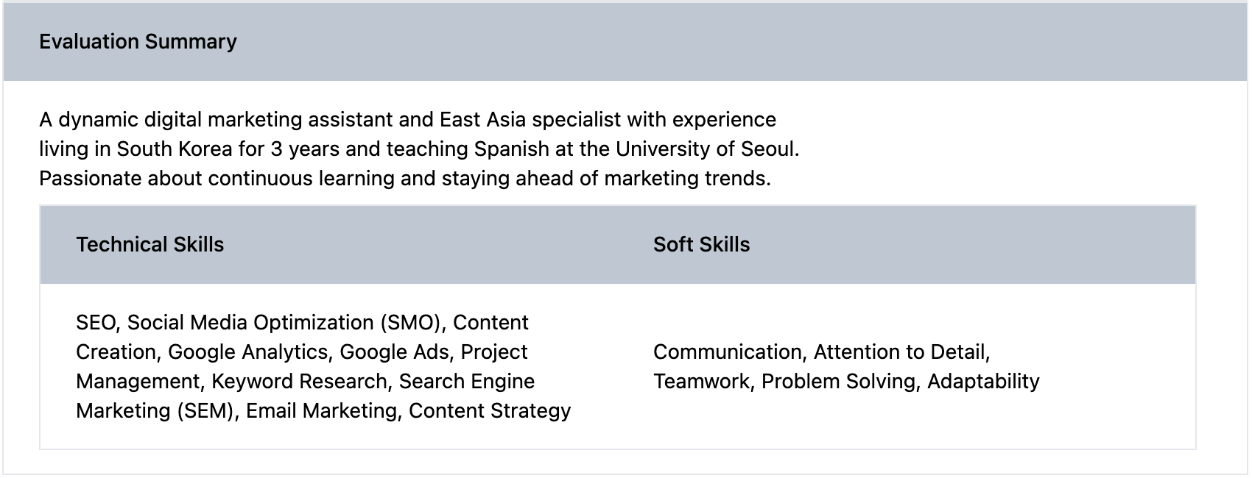Click the 'Attention to Detail' soft skill
Viewport: 1252px width, 478px height.
899,352
